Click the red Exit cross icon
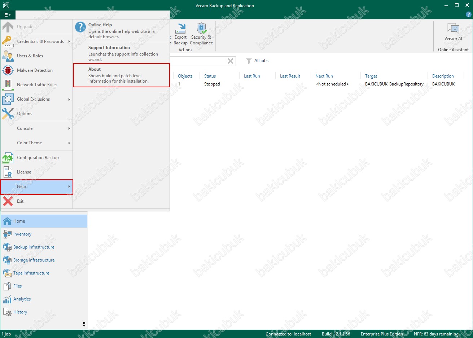Screen dimensions: 473x338 coord(8,201)
